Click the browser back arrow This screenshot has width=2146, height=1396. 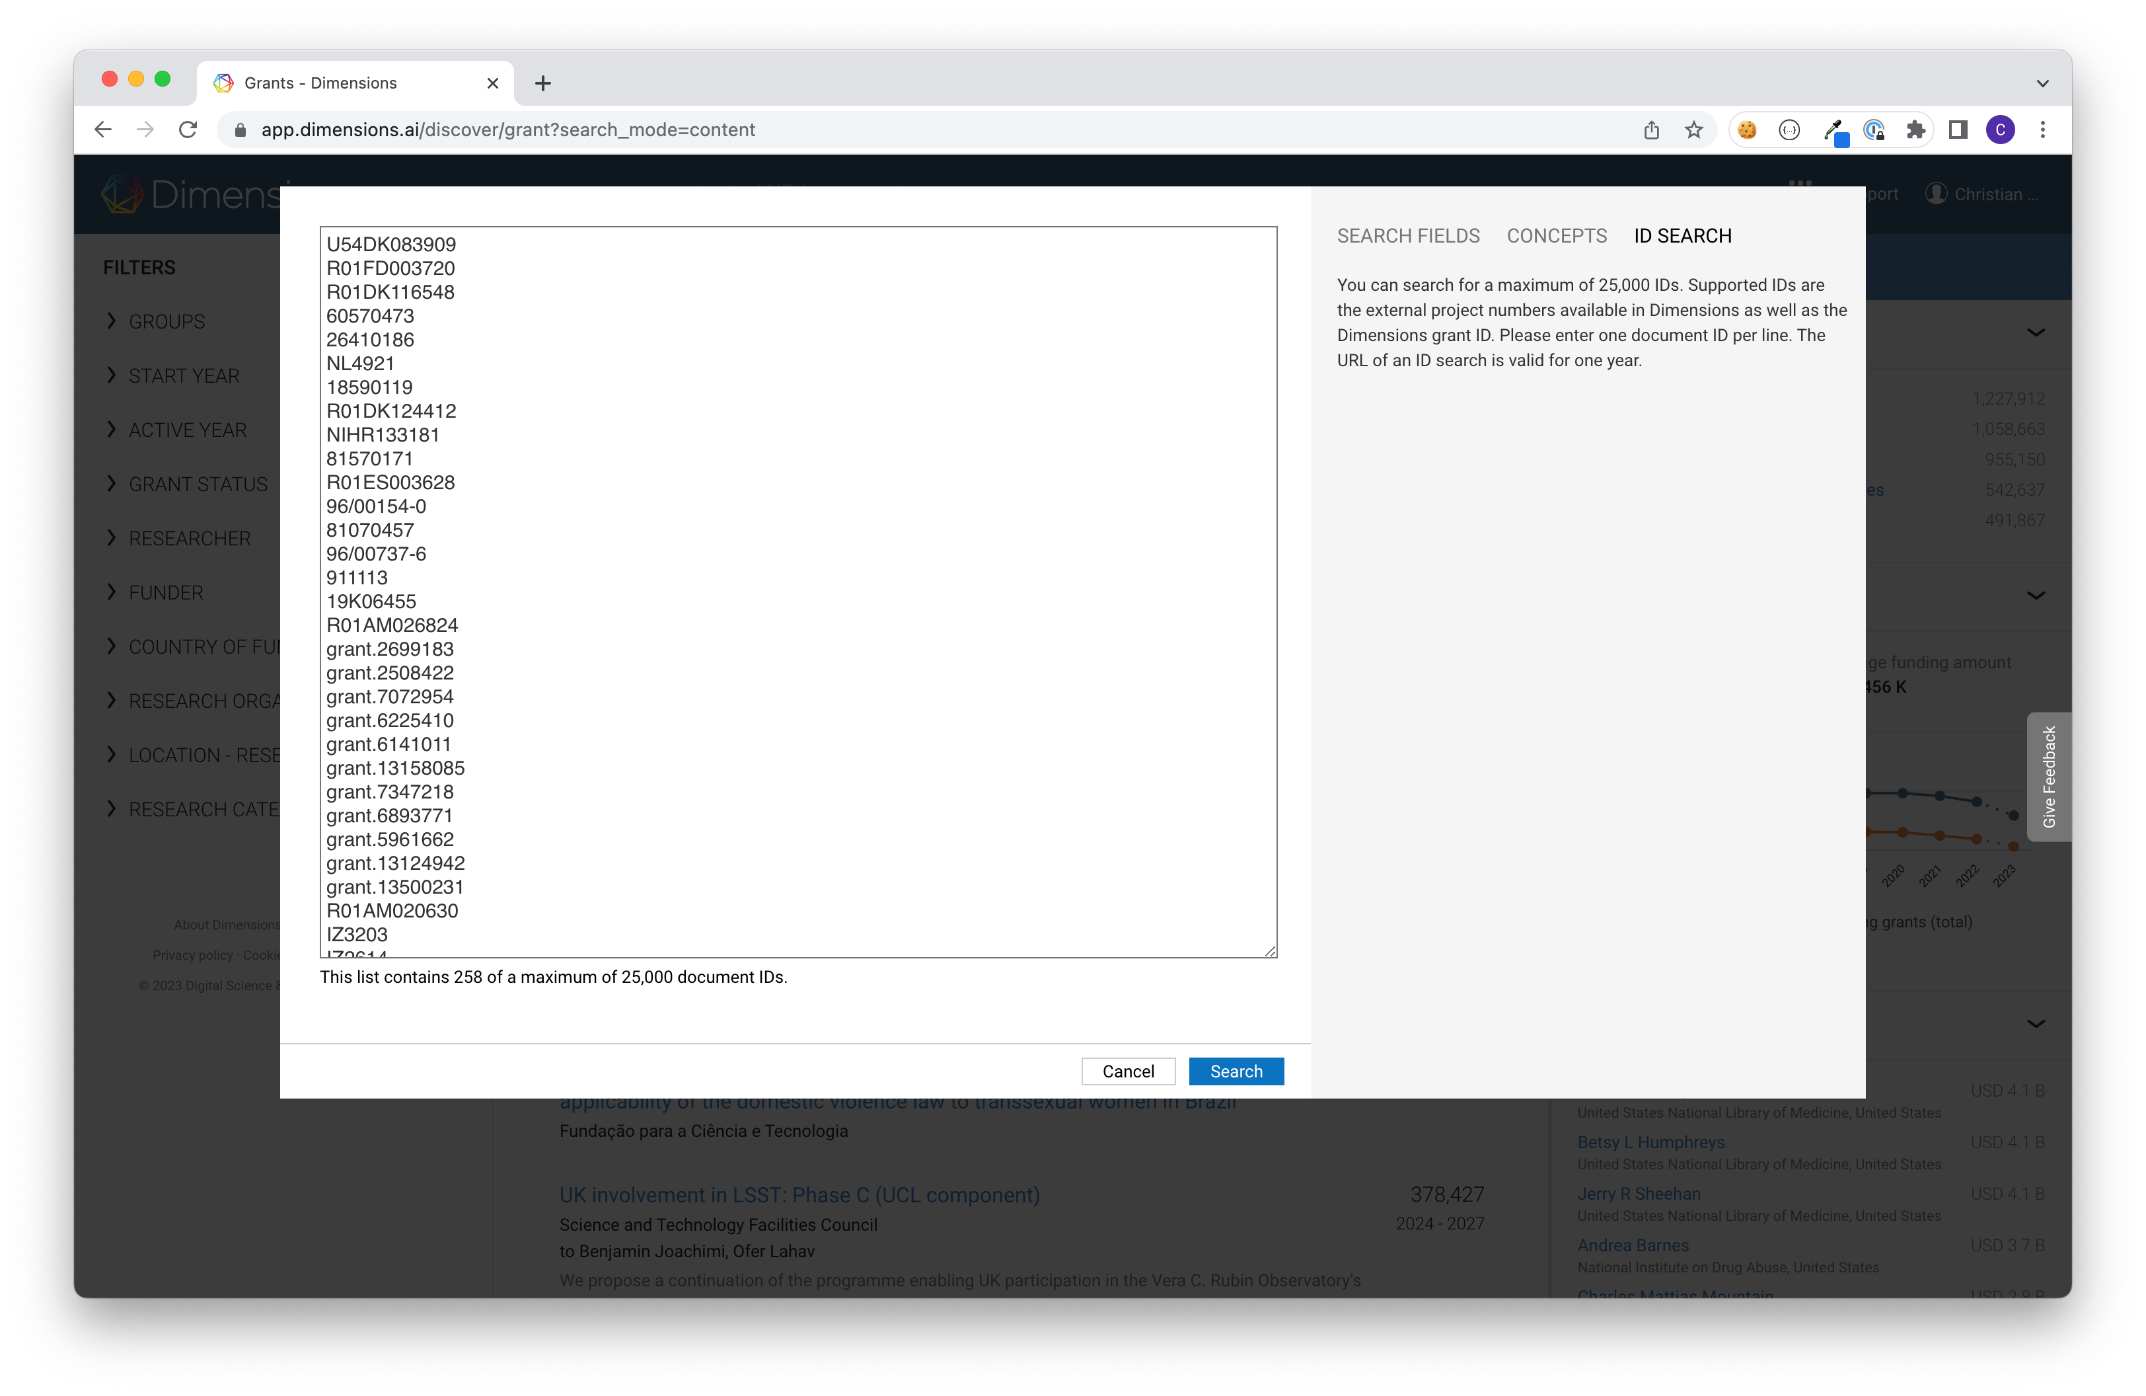click(x=103, y=130)
